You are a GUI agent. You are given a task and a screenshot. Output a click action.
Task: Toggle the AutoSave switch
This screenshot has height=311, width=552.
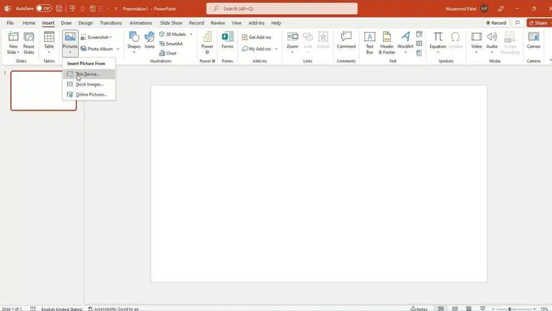click(x=43, y=9)
